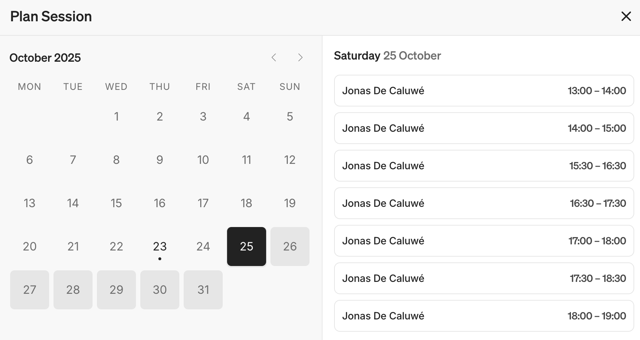This screenshot has height=340, width=640.
Task: Pick October 28 date cell
Action: tap(73, 290)
